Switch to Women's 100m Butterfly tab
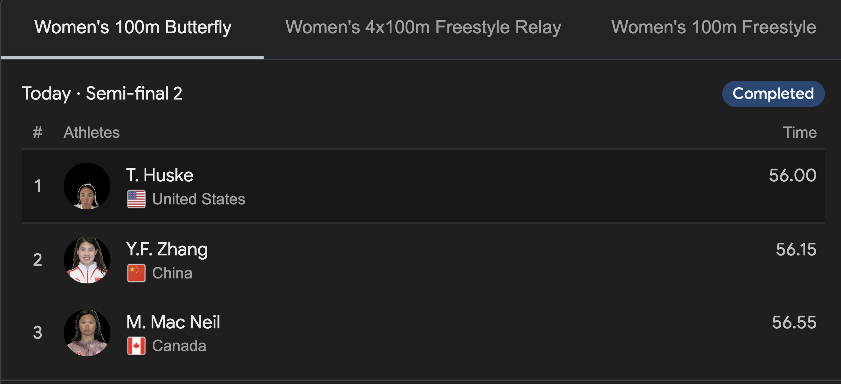Screen dimensions: 841x384 pos(133,27)
